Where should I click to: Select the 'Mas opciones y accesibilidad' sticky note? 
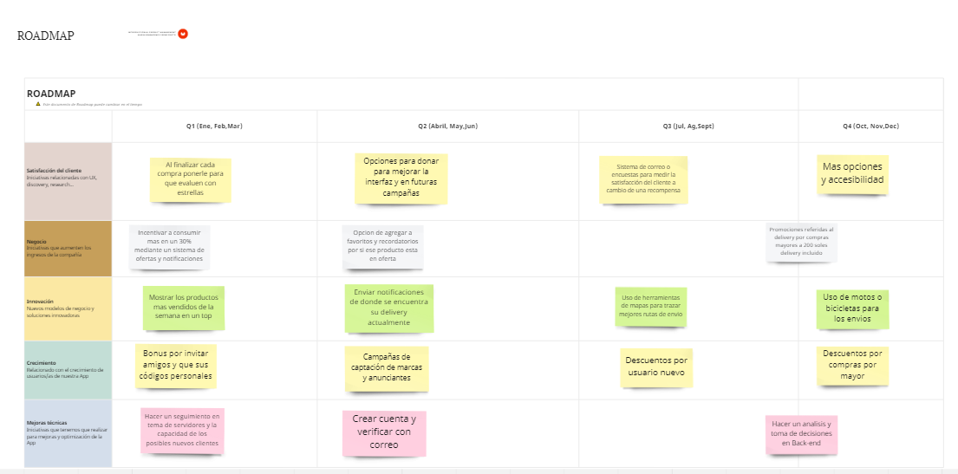(x=853, y=174)
